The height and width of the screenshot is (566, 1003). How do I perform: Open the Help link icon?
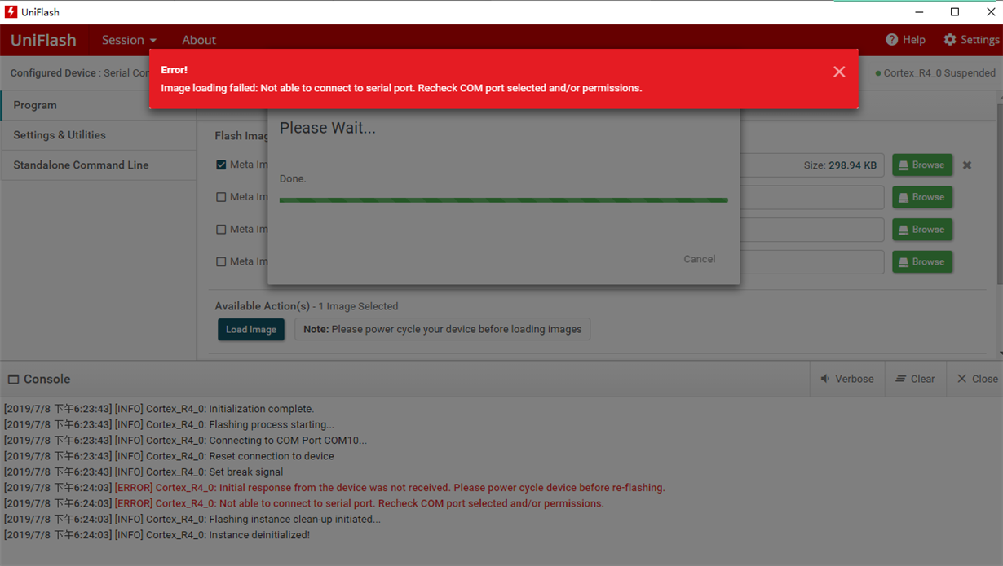pyautogui.click(x=891, y=40)
